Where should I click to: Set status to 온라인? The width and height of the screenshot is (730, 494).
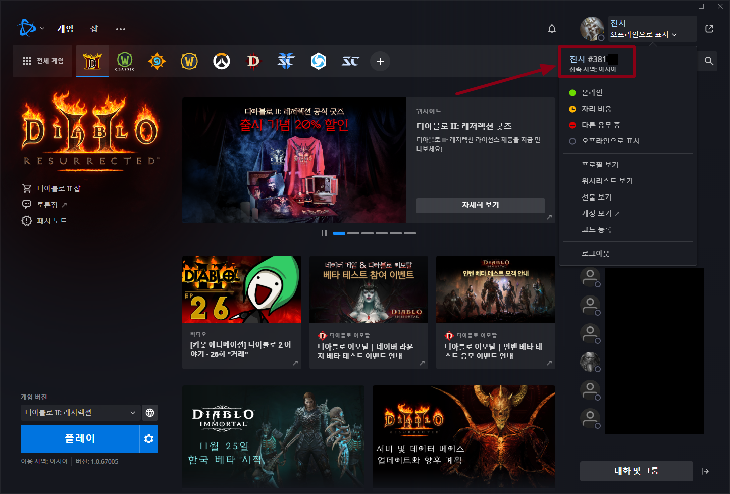tap(628, 92)
